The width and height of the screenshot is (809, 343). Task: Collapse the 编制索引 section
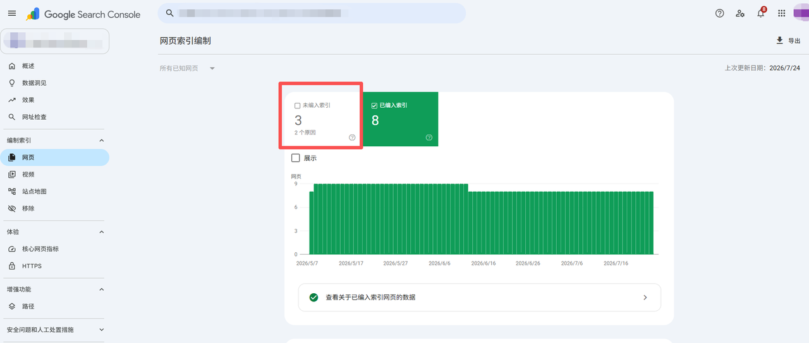click(x=102, y=141)
